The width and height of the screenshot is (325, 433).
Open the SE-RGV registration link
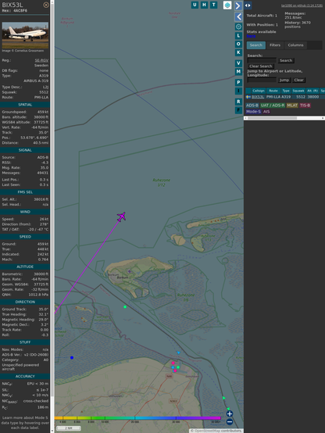click(41, 60)
